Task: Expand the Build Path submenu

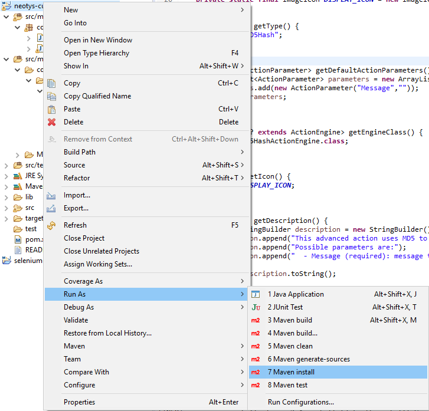Action: pyautogui.click(x=80, y=152)
